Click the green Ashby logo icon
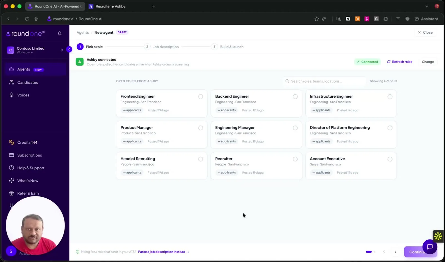Viewport: 445px width, 262px height. (x=80, y=62)
